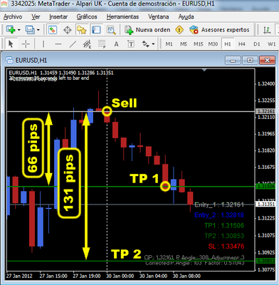279x285 pixels.
Task: Click the Asesores expertos button
Action: coord(219,30)
